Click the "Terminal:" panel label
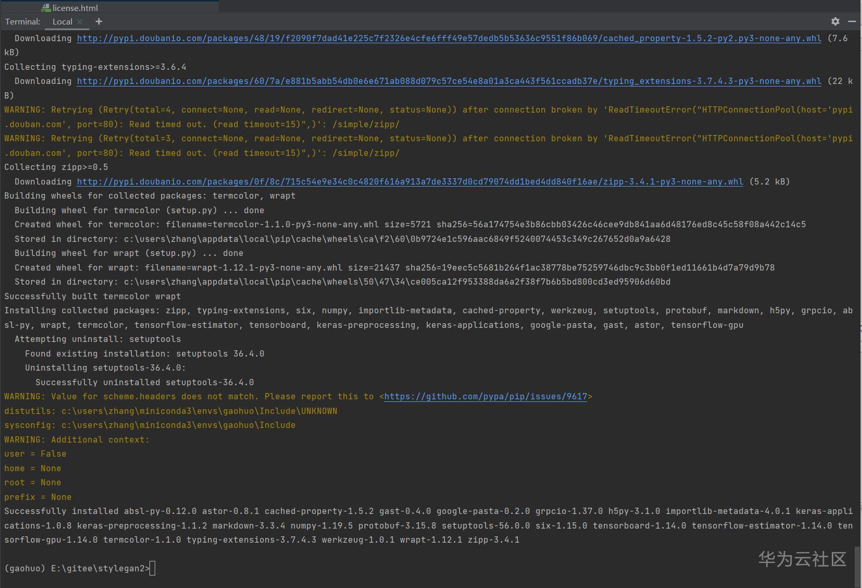This screenshot has width=862, height=588. (x=23, y=22)
